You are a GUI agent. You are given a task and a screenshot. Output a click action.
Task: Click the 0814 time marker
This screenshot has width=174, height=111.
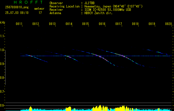click(x=69, y=24)
